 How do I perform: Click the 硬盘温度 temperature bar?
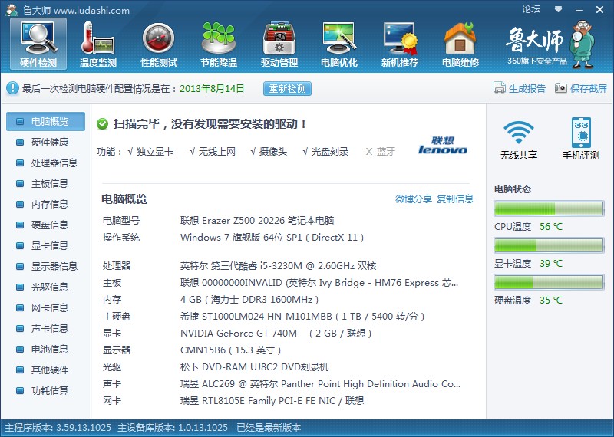[x=549, y=282]
